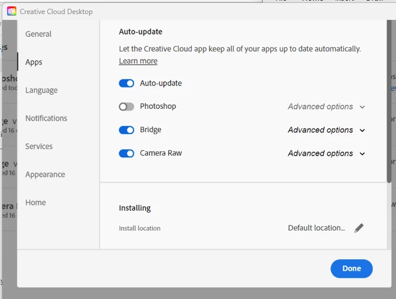Turn off the main Auto-update toggle
396x299 pixels.
(126, 83)
